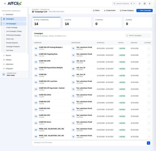Open Dashboard in the sidebar
The image size is (156, 151).
(x=14, y=15)
